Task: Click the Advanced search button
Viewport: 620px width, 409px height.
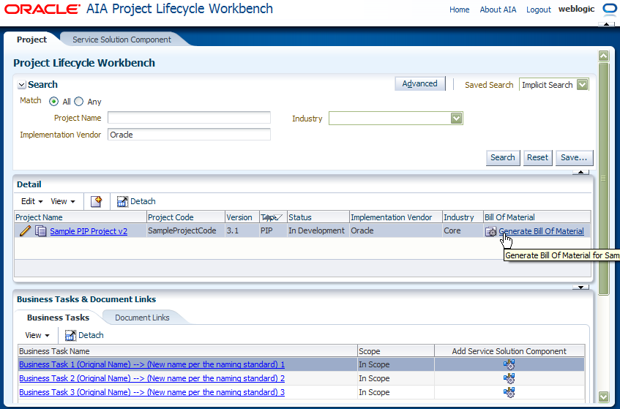Action: point(420,83)
